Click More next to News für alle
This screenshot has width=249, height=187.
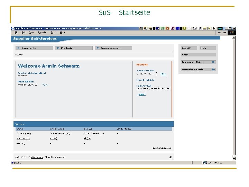45,84
